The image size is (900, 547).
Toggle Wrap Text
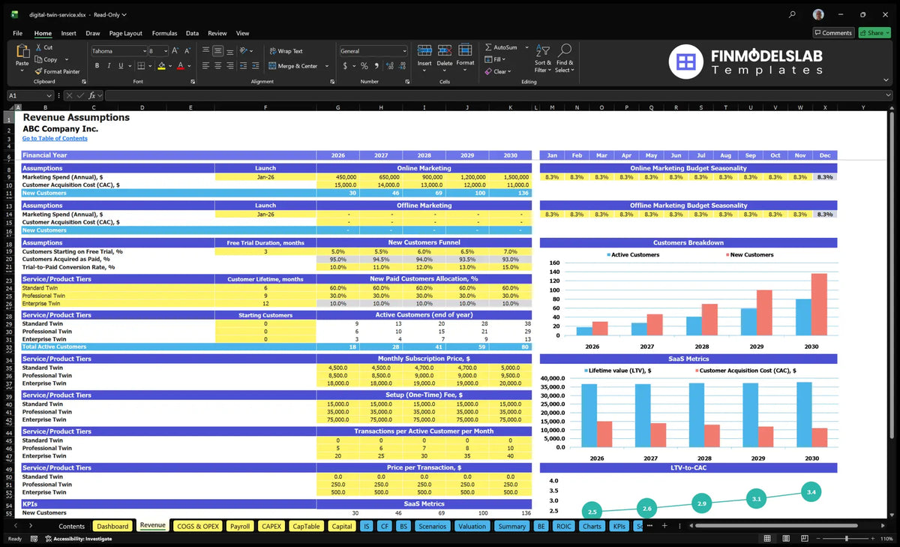point(286,51)
